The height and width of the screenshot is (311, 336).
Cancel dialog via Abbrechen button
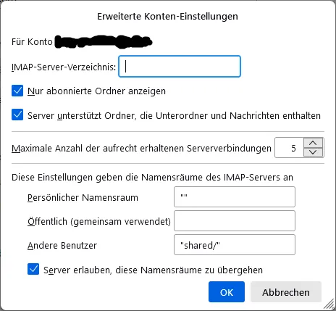(x=286, y=291)
